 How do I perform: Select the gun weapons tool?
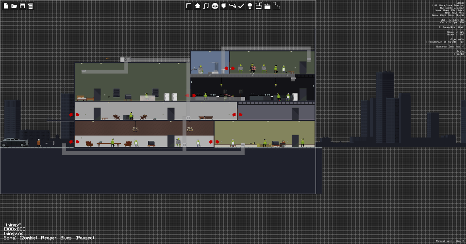pos(233,6)
